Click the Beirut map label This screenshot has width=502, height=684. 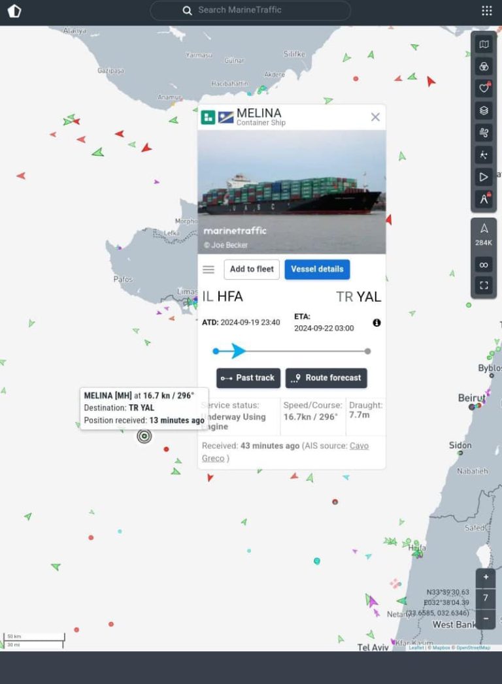pyautogui.click(x=471, y=398)
